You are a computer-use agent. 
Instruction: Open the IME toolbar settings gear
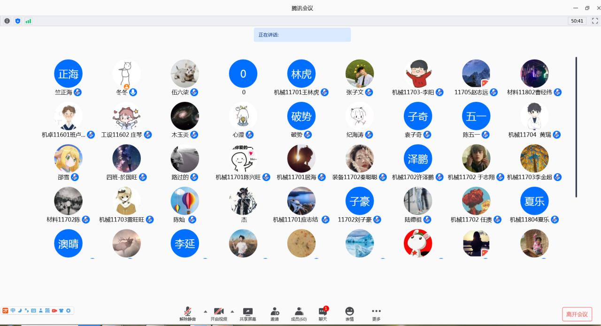click(69, 311)
